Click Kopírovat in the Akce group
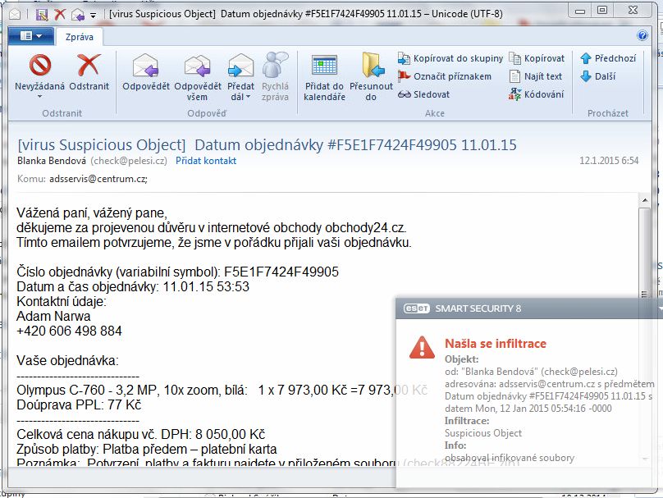The image size is (663, 498). point(537,58)
